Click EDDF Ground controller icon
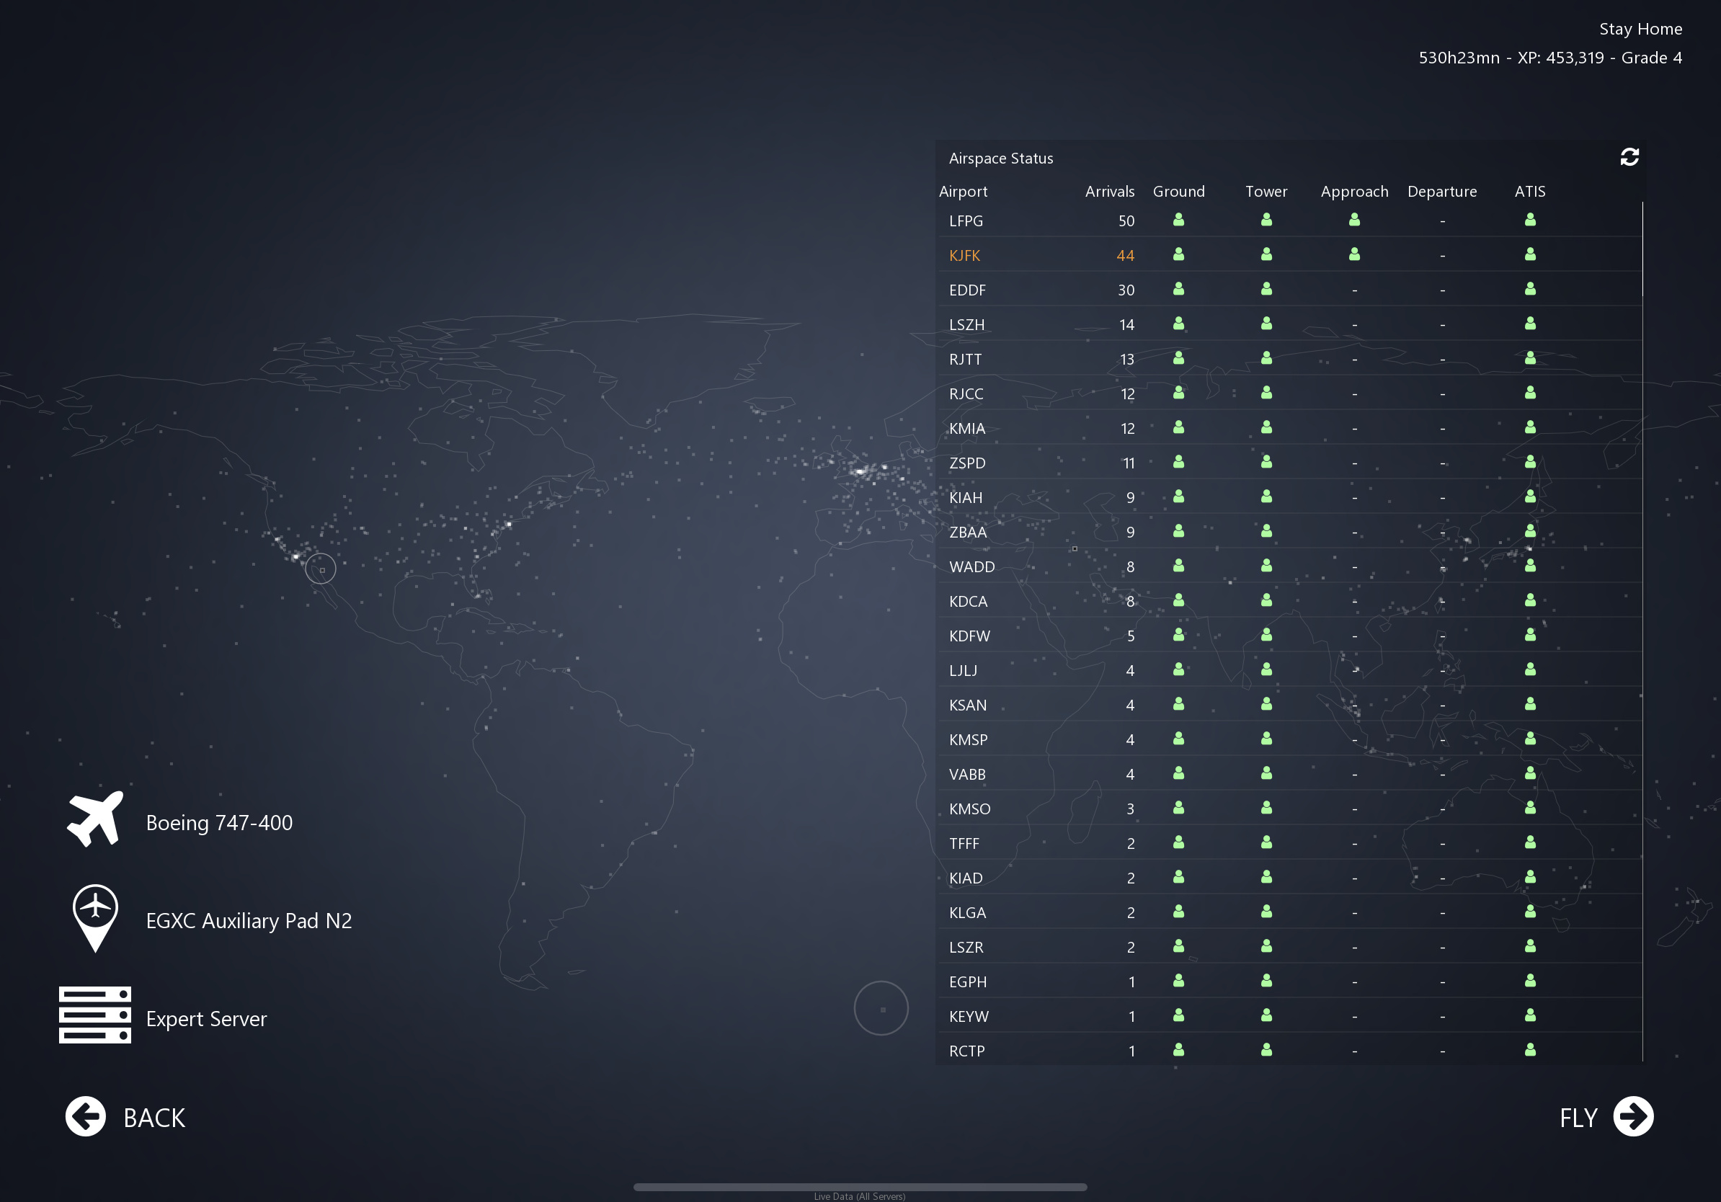Viewport: 1721px width, 1202px height. [1178, 289]
